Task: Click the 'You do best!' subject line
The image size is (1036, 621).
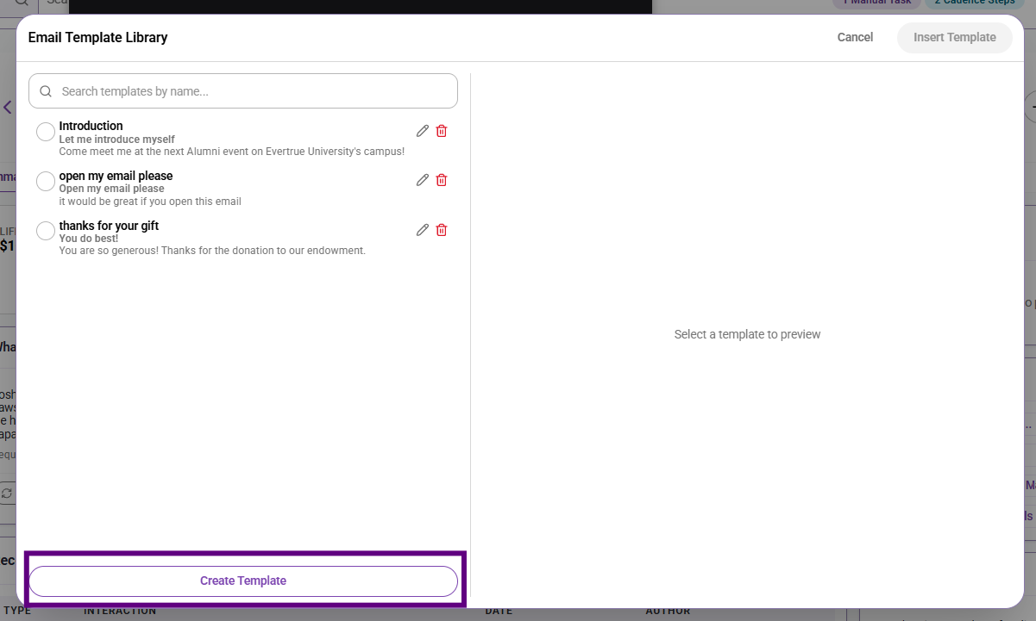Action: pos(89,239)
